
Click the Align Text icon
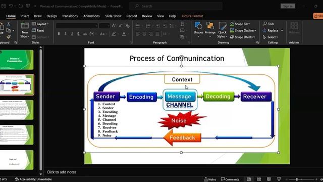point(183,30)
